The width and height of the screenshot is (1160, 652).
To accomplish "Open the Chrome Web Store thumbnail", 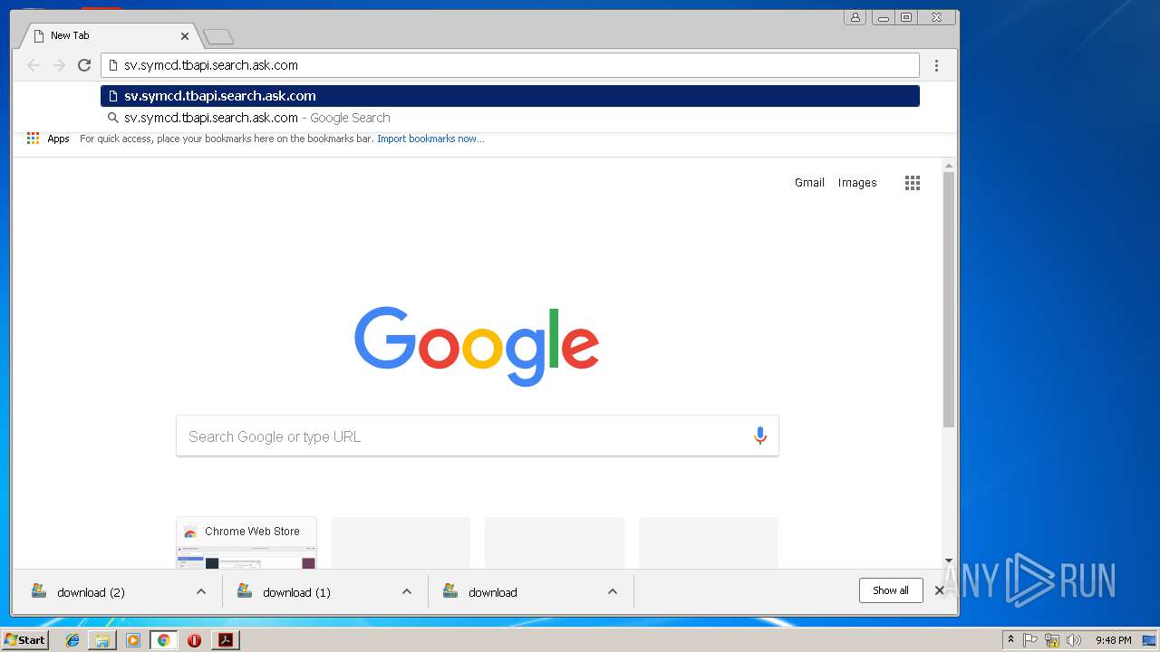I will [x=246, y=542].
